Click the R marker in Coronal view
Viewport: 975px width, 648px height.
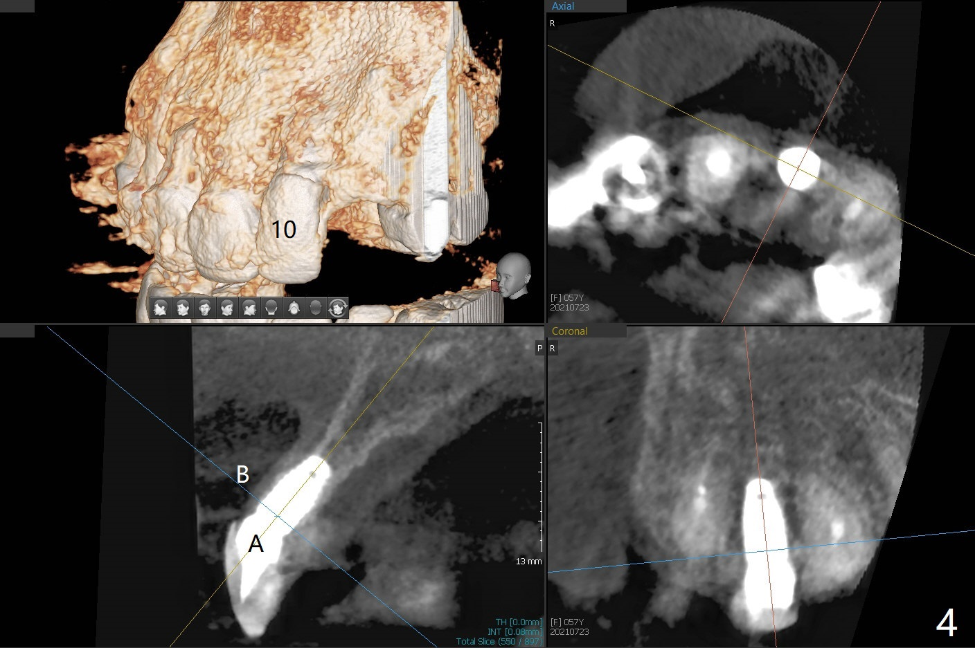click(x=553, y=349)
